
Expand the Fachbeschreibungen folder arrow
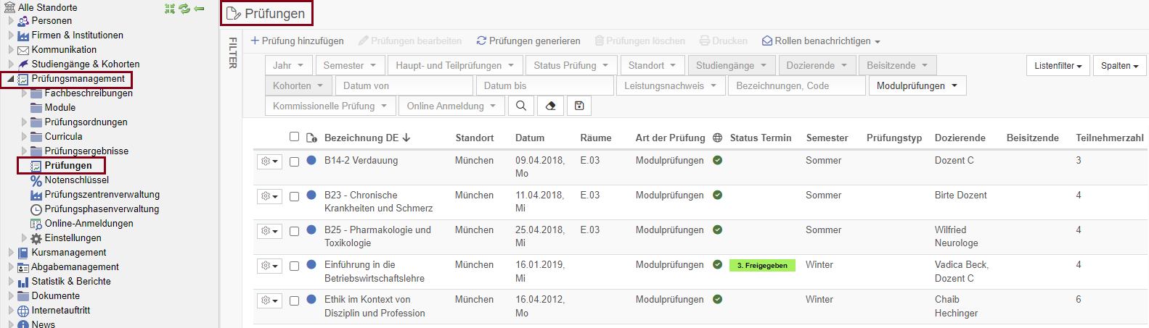pos(24,93)
